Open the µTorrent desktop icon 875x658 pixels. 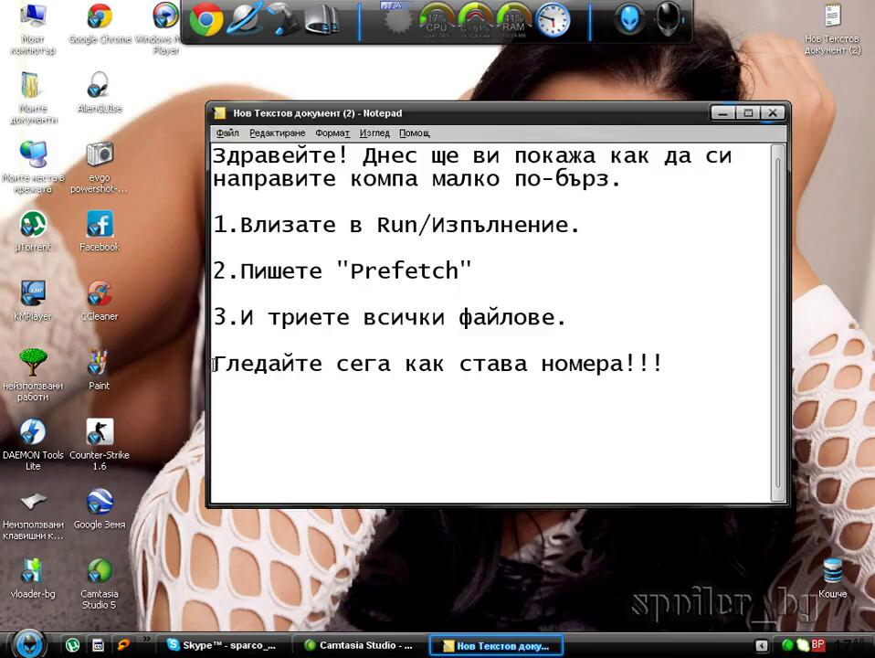pos(33,226)
